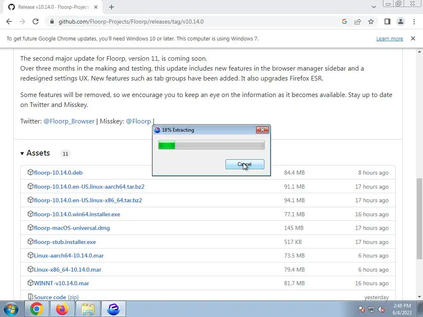Viewport: 423px width, 317px height.
Task: Click the forward navigation arrow
Action: pyautogui.click(x=22, y=21)
